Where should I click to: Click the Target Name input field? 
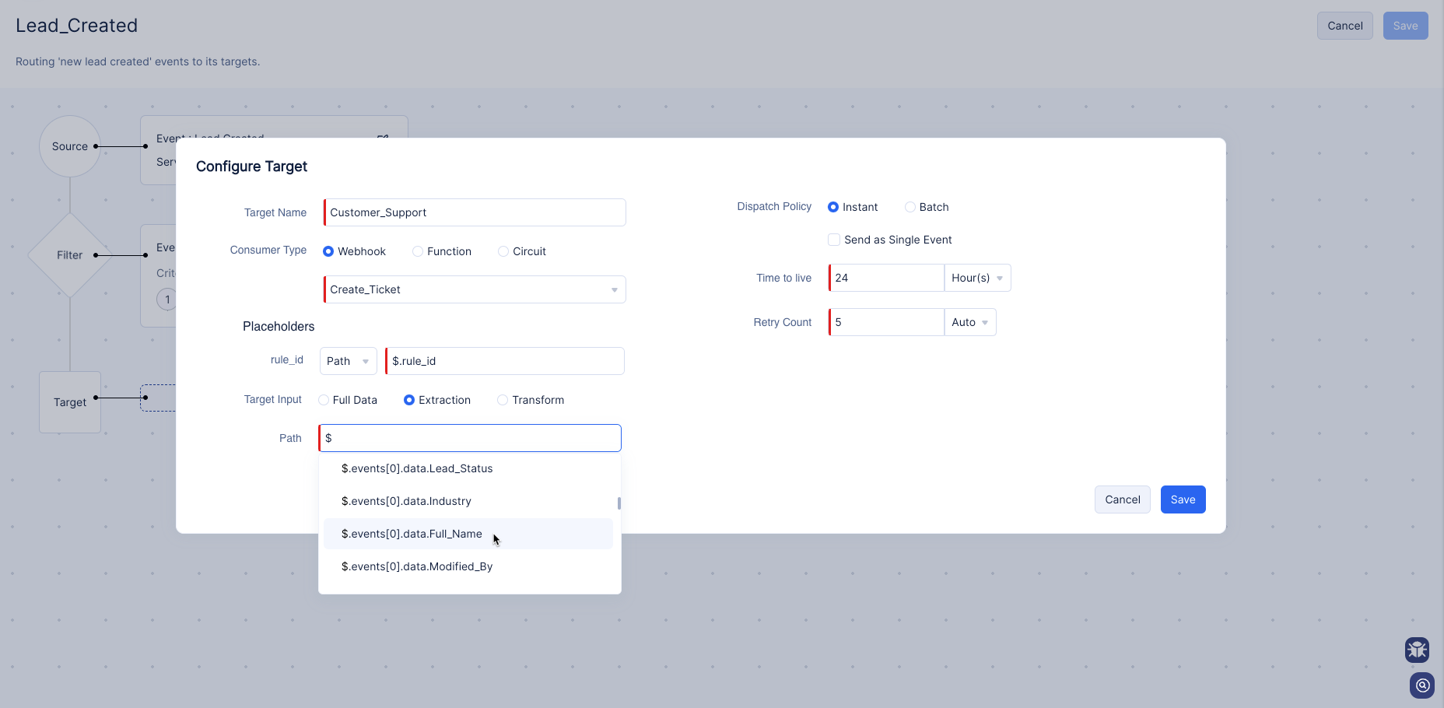pyautogui.click(x=475, y=212)
